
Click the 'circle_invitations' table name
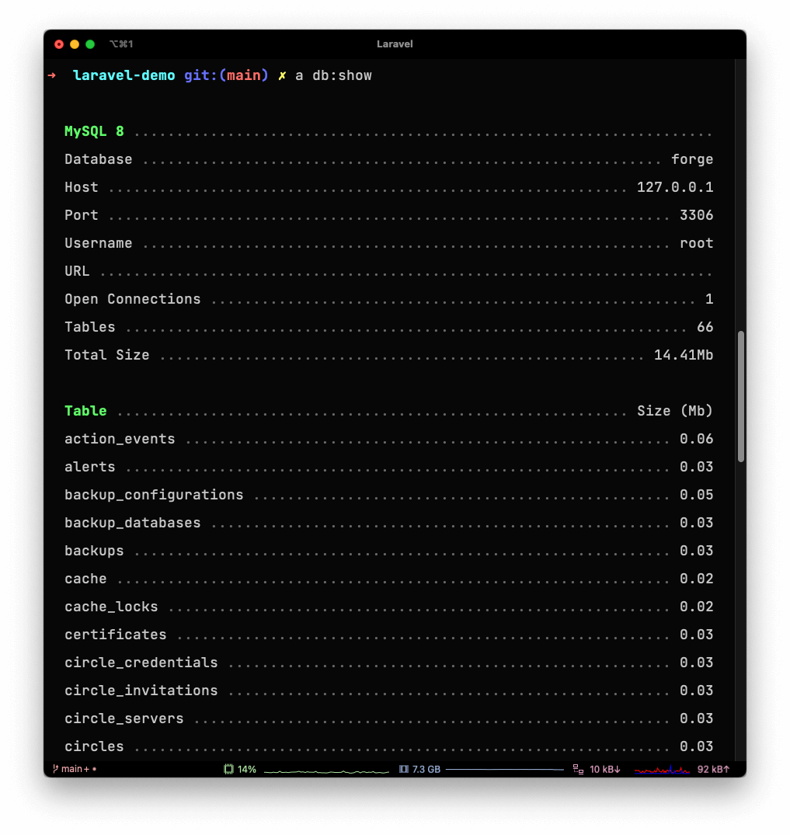pyautogui.click(x=141, y=691)
